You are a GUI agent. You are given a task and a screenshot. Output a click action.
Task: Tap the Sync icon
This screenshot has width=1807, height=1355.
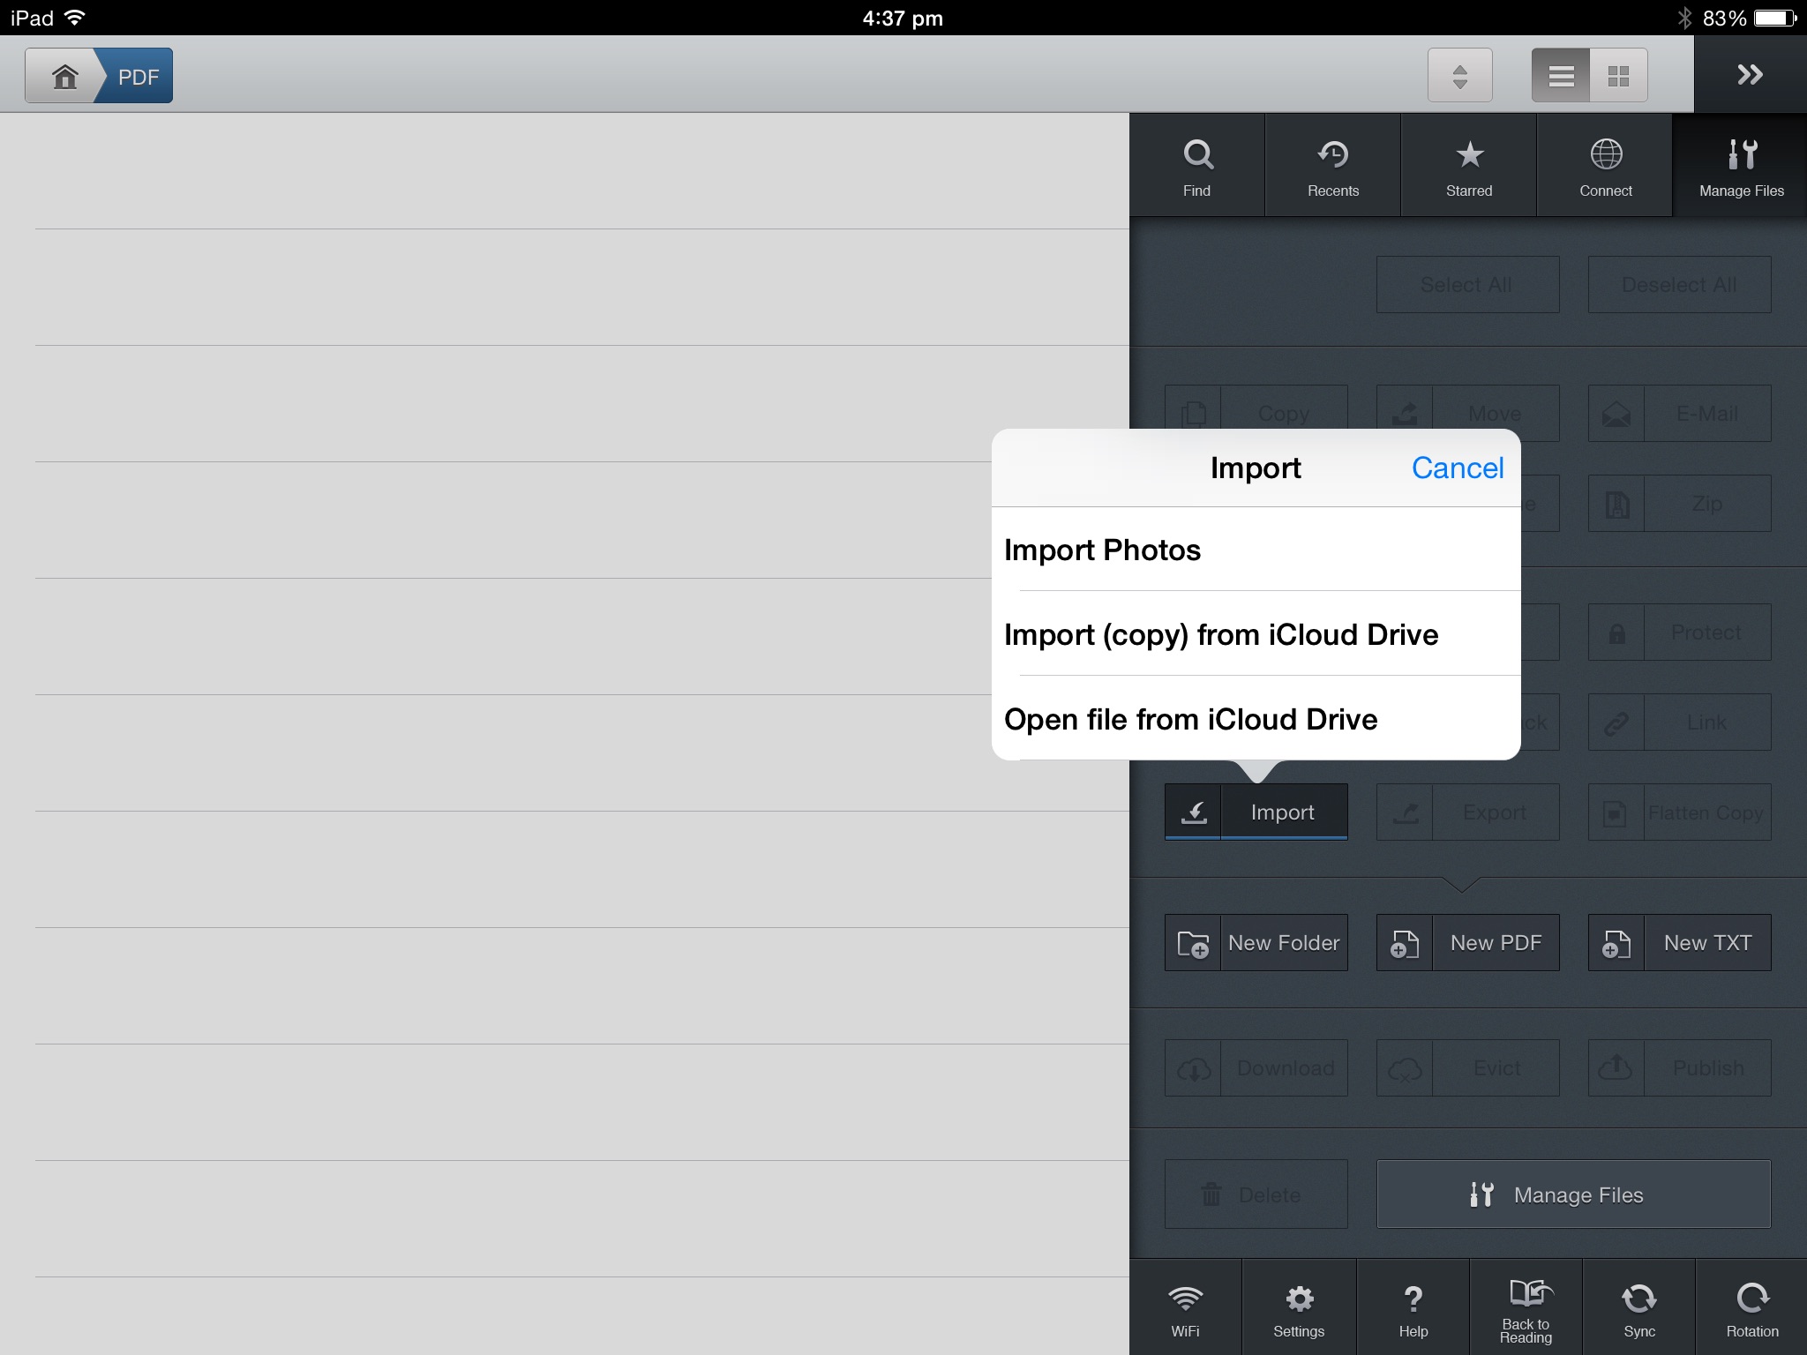click(1638, 1309)
